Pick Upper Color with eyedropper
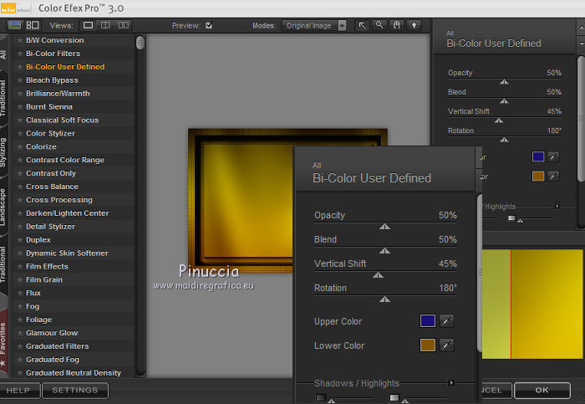This screenshot has height=404, width=585. pyautogui.click(x=447, y=321)
